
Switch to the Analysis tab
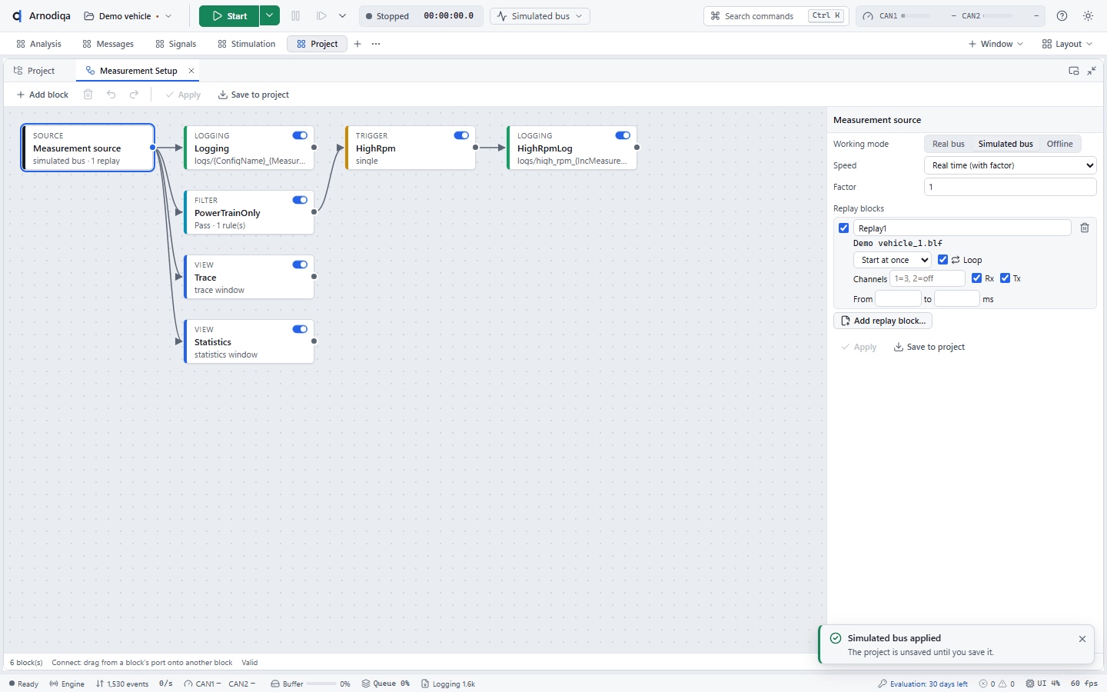pyautogui.click(x=38, y=44)
